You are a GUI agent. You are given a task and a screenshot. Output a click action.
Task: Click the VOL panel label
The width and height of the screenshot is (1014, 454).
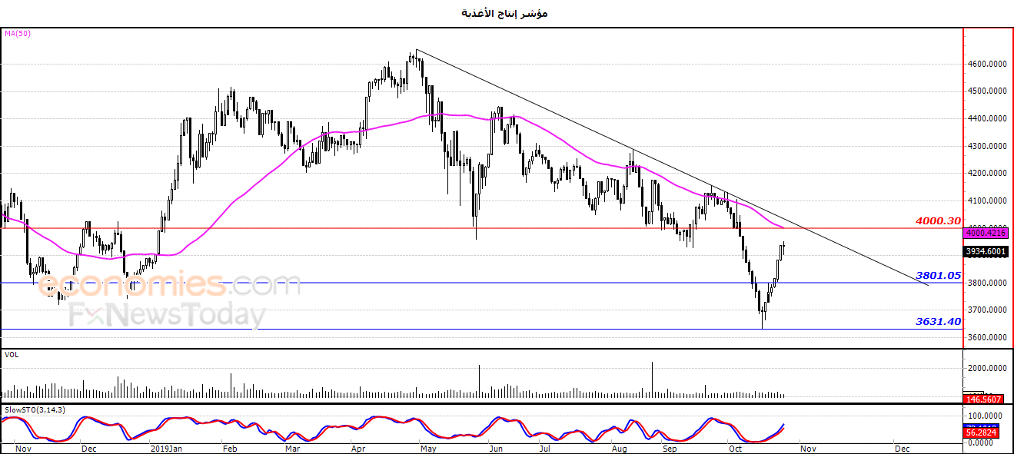pyautogui.click(x=12, y=355)
